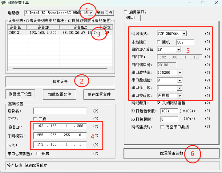The height and width of the screenshot is (173, 222).
Task: Click help (?) next to 网络模式
Action: point(208,34)
